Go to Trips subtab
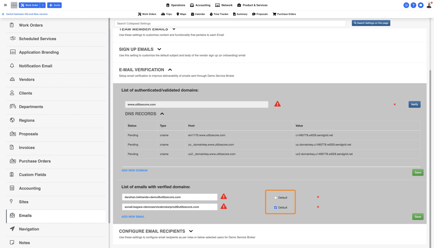 tap(166, 14)
